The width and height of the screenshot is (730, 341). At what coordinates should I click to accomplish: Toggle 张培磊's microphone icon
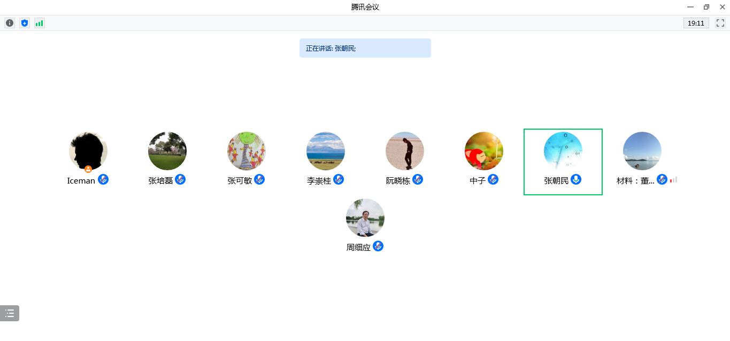tap(180, 180)
